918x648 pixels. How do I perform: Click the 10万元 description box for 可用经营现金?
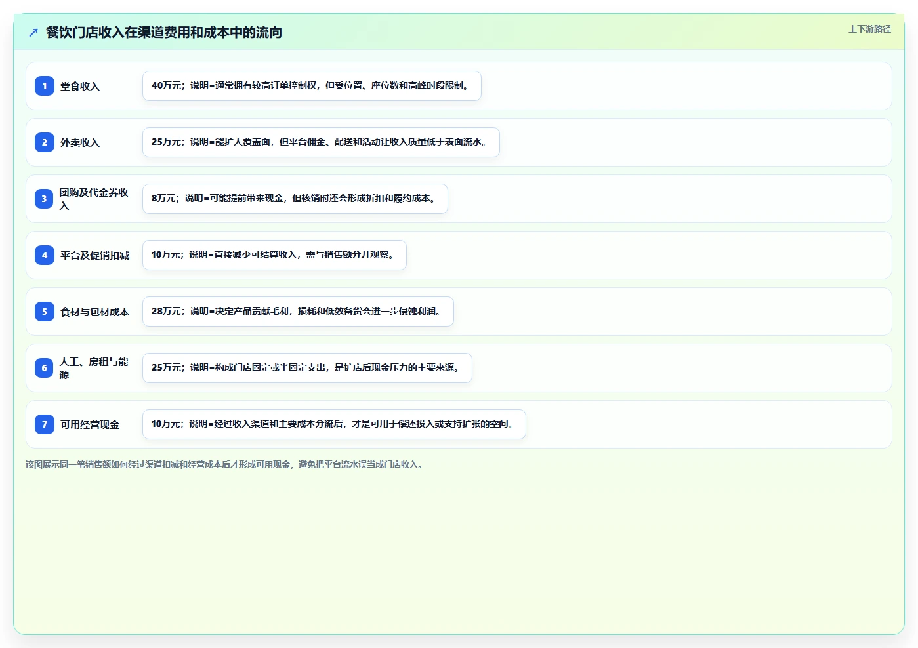pos(334,424)
